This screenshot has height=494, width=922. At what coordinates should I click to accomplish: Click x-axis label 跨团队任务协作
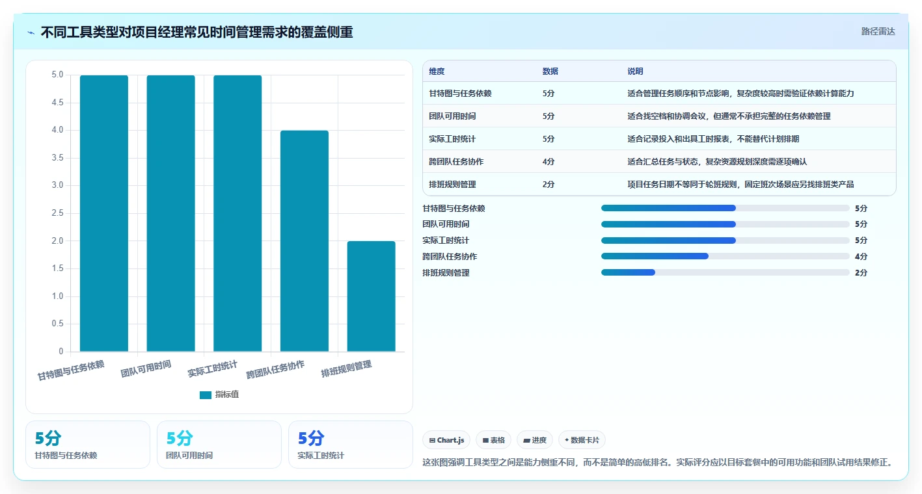[275, 370]
